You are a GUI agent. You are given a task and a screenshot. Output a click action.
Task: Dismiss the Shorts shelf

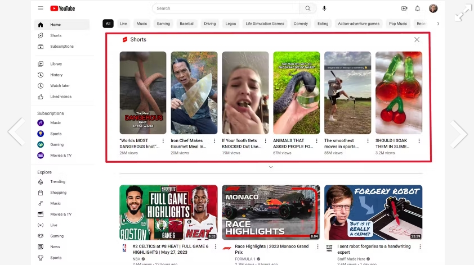(x=417, y=39)
